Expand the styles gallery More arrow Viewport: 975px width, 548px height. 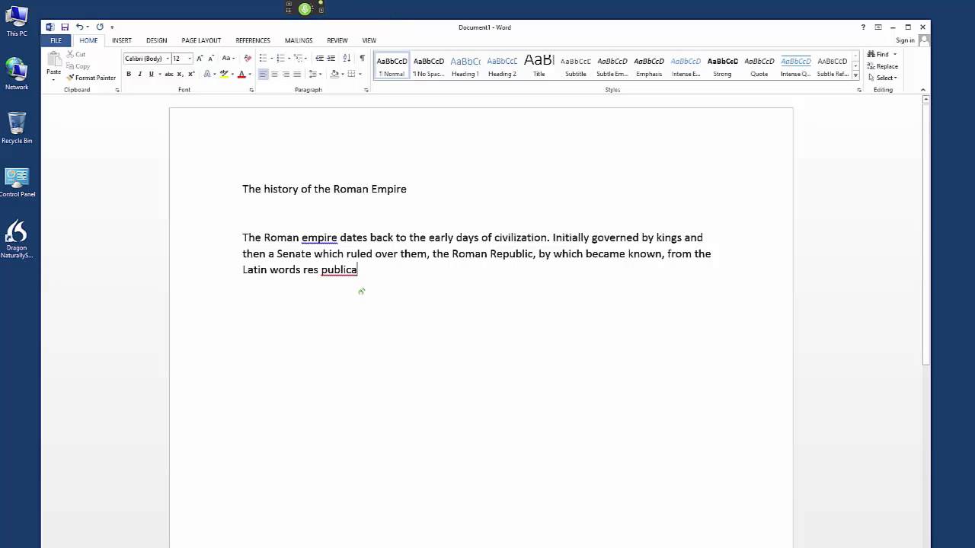pyautogui.click(x=855, y=75)
